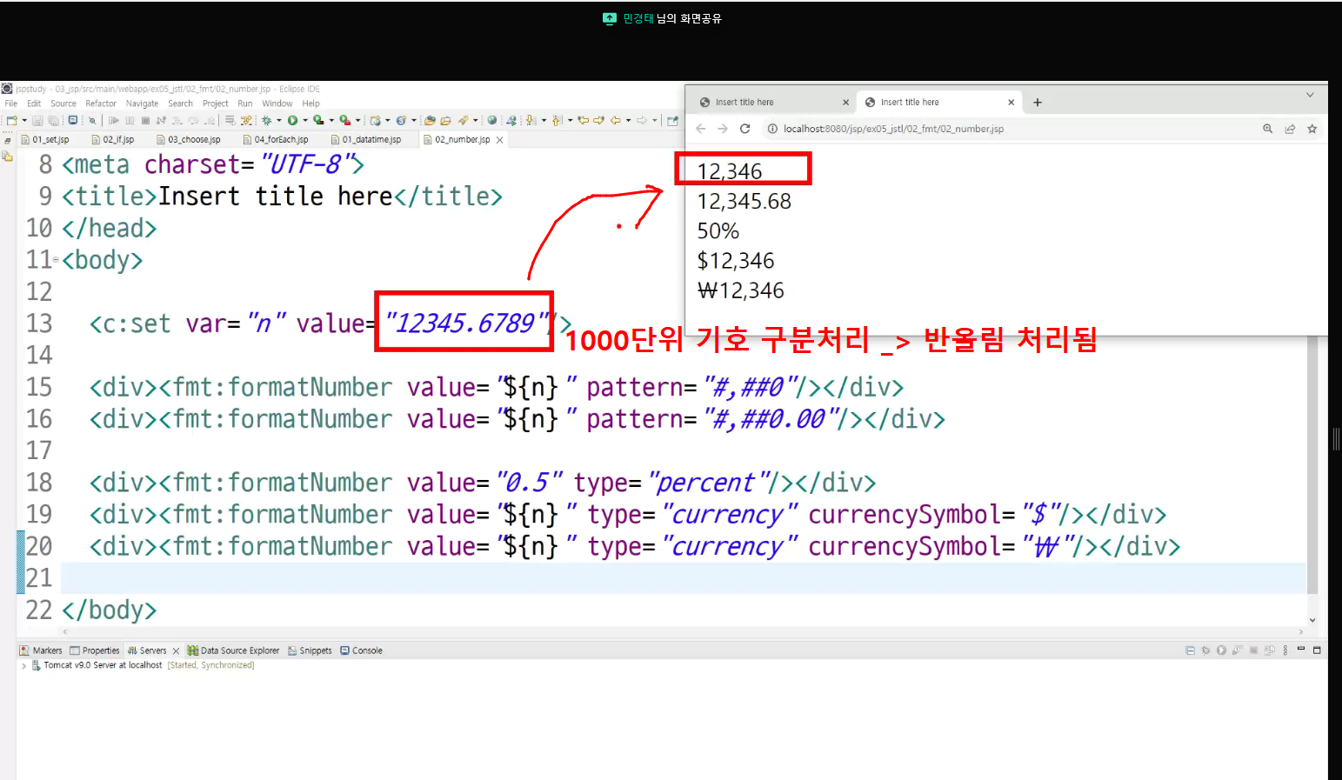Click the Debug bug icon in Eclipse toolbar

tap(267, 121)
